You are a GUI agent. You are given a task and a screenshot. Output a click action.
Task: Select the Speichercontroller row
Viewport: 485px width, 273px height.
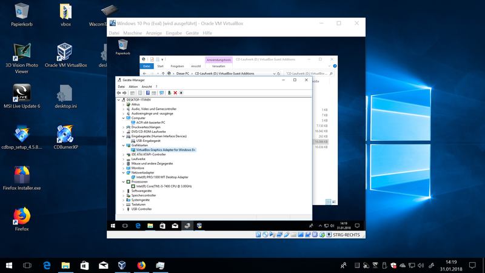point(144,195)
